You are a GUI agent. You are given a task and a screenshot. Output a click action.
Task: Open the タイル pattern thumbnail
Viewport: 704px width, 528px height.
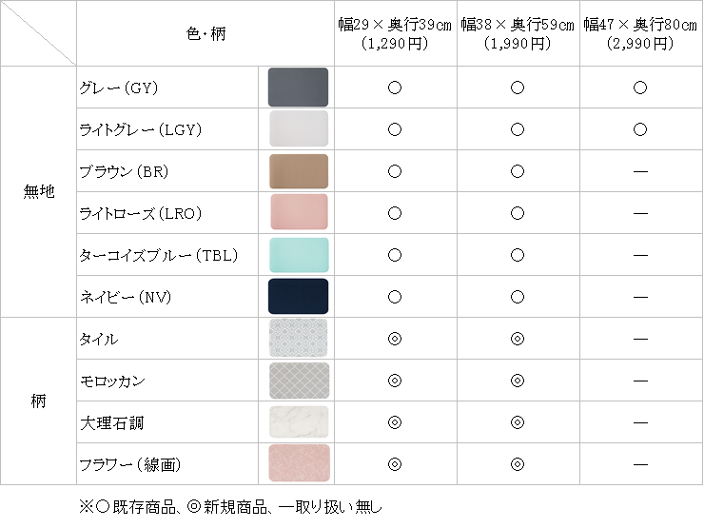click(x=298, y=339)
